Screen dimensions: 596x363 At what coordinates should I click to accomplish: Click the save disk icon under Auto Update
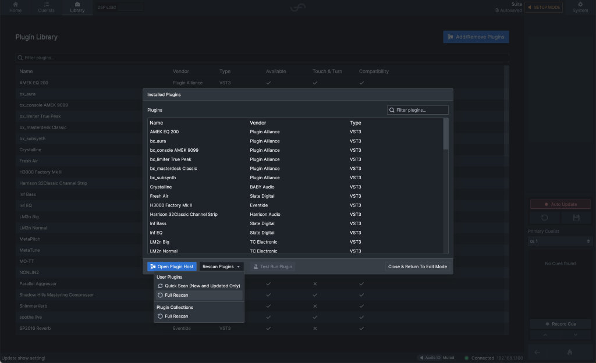pyautogui.click(x=576, y=218)
